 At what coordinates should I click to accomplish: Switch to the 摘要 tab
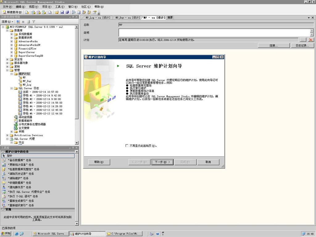tap(170, 18)
